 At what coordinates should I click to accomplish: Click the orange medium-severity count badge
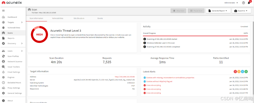239,72
